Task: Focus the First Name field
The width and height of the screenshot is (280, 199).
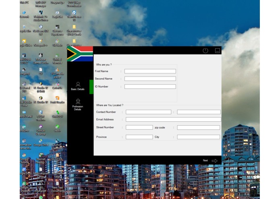Action: [150, 71]
